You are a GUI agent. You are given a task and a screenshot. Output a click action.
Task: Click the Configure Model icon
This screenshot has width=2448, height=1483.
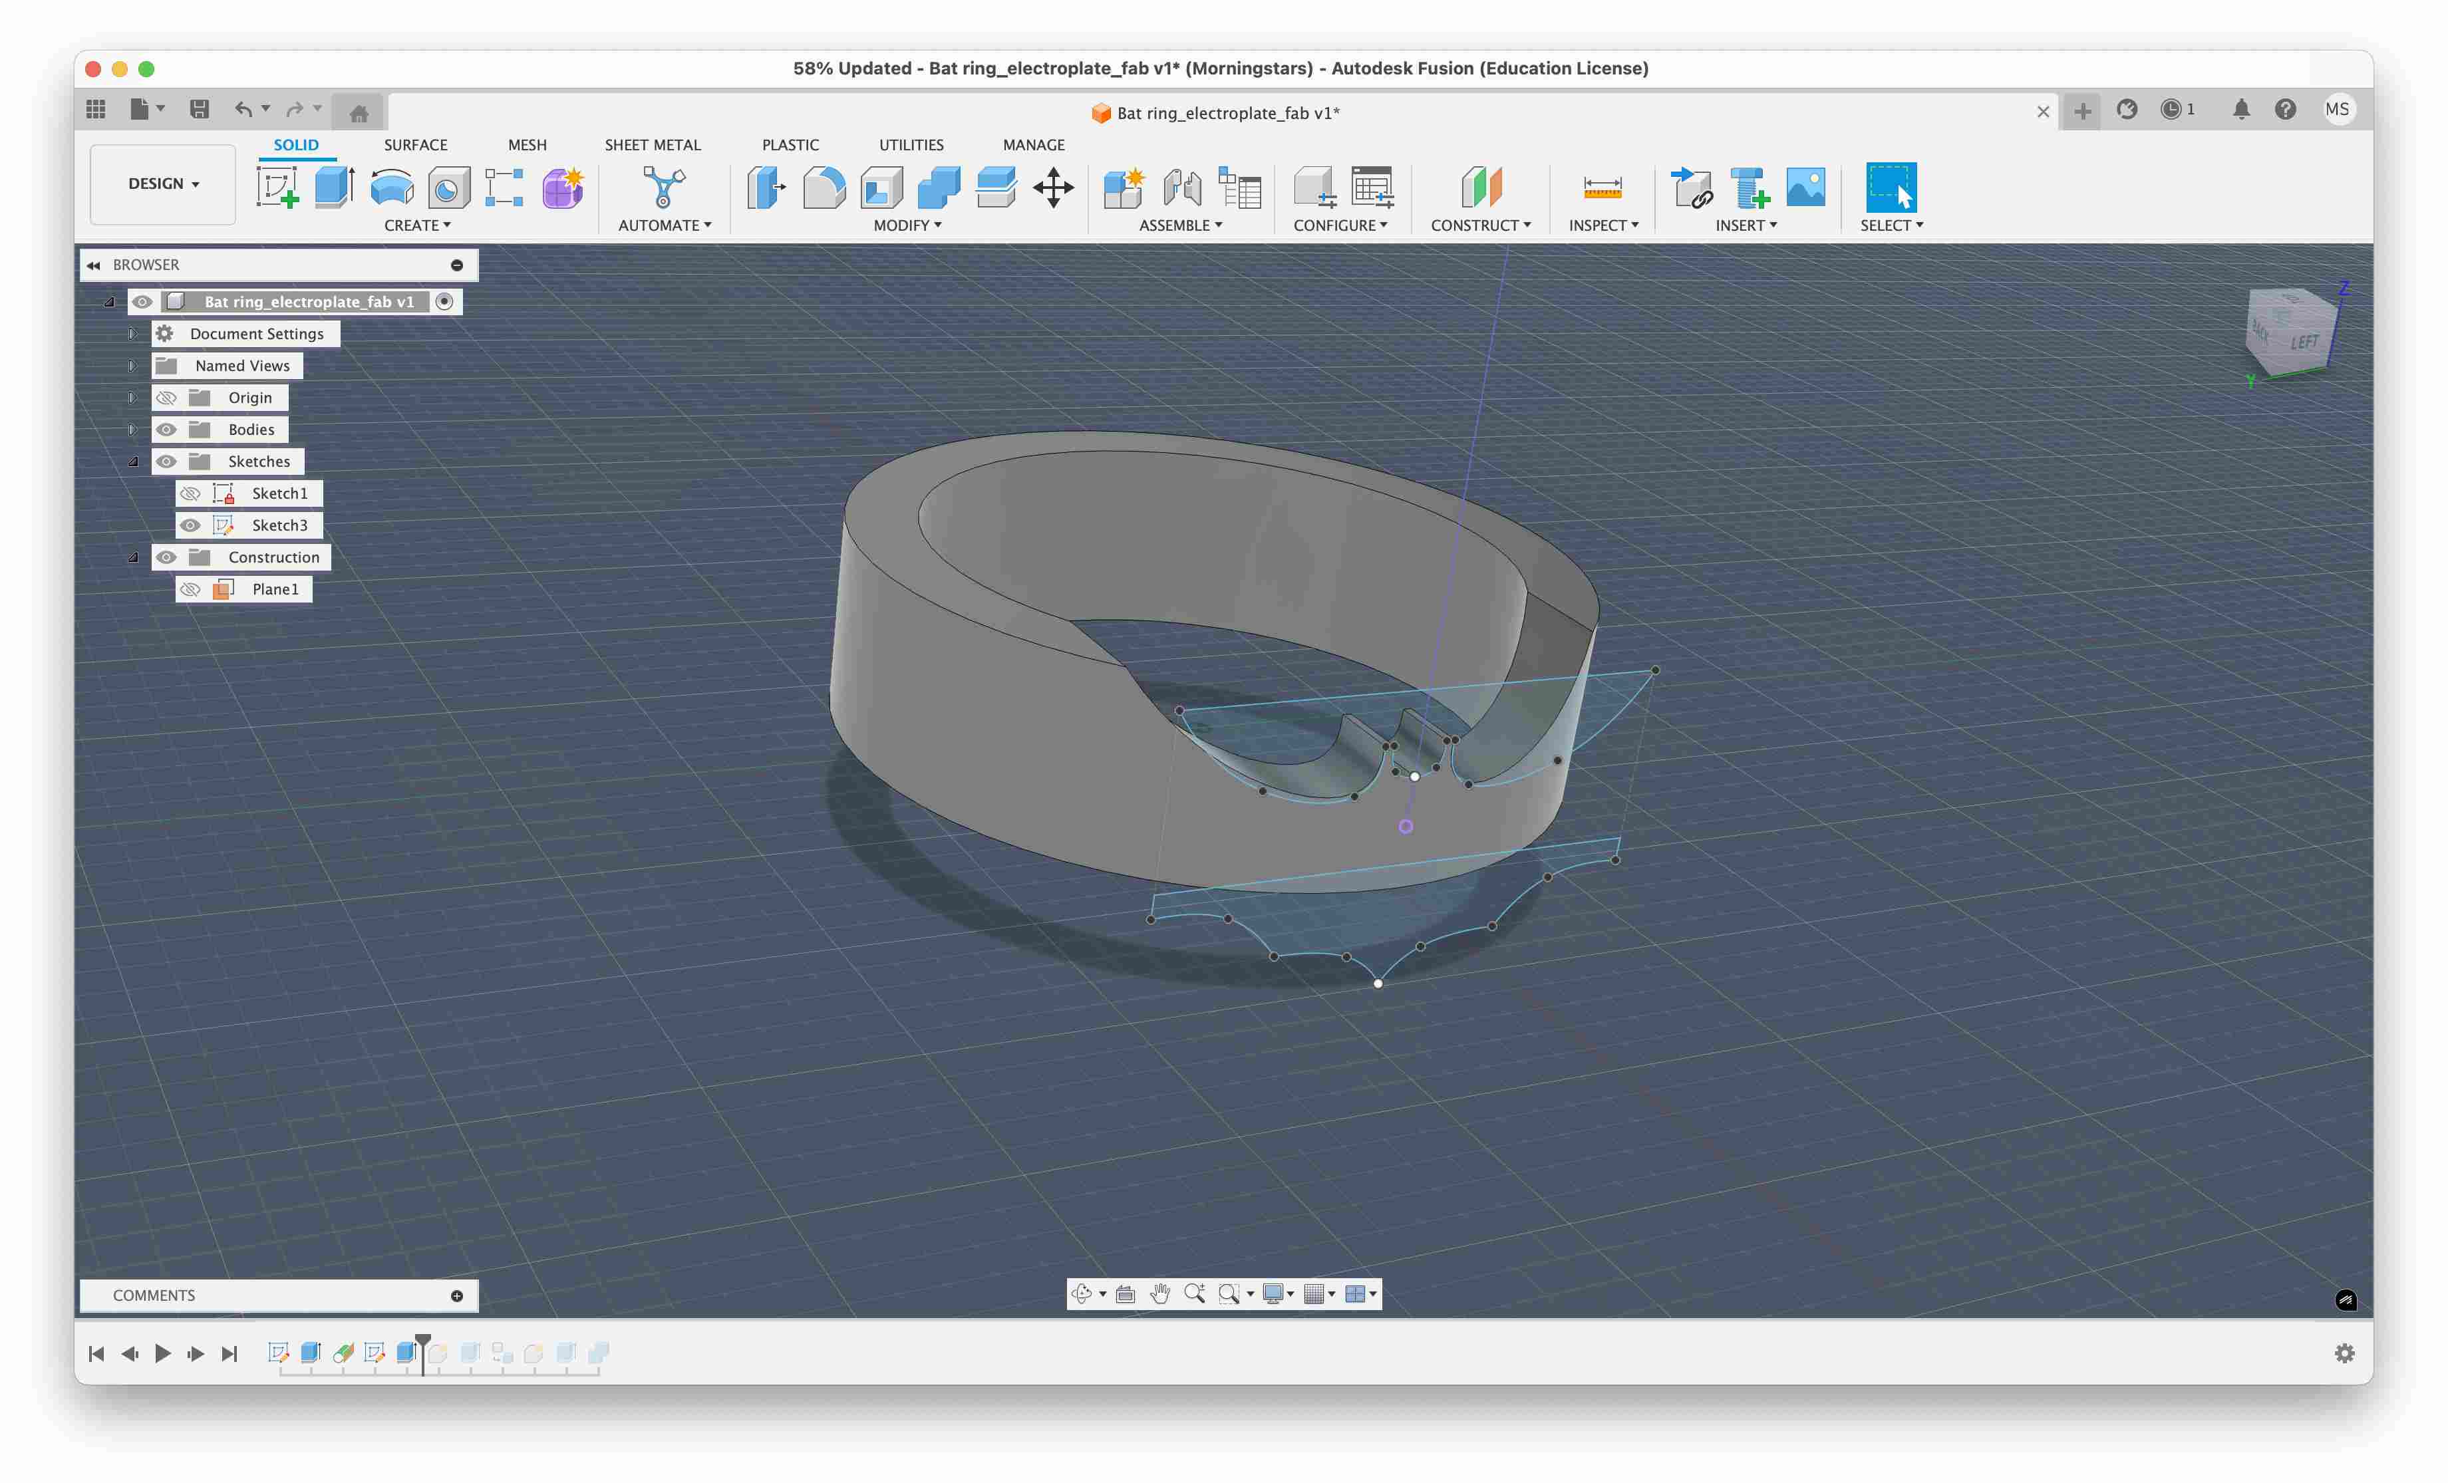[1314, 187]
